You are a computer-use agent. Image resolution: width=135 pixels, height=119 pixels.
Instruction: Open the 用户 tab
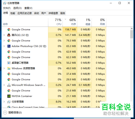[x=43, y=13]
